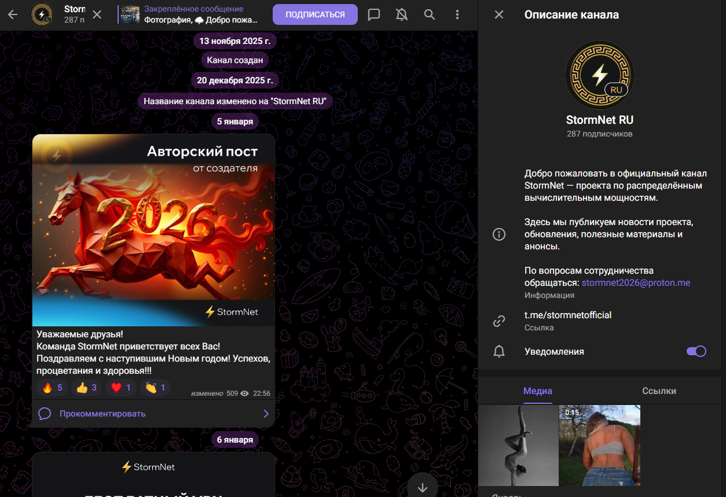
Task: Open the 2026 horse post image
Action: [153, 230]
